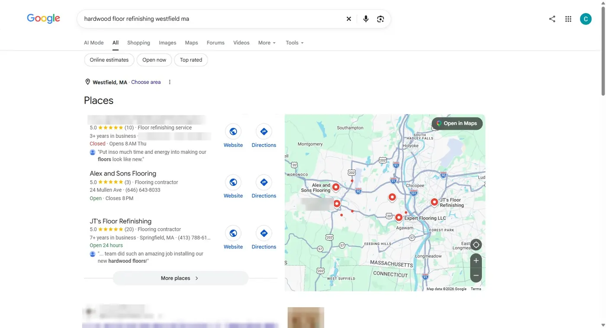Start voice search with microphone icon
This screenshot has width=606, height=328.
tap(366, 19)
